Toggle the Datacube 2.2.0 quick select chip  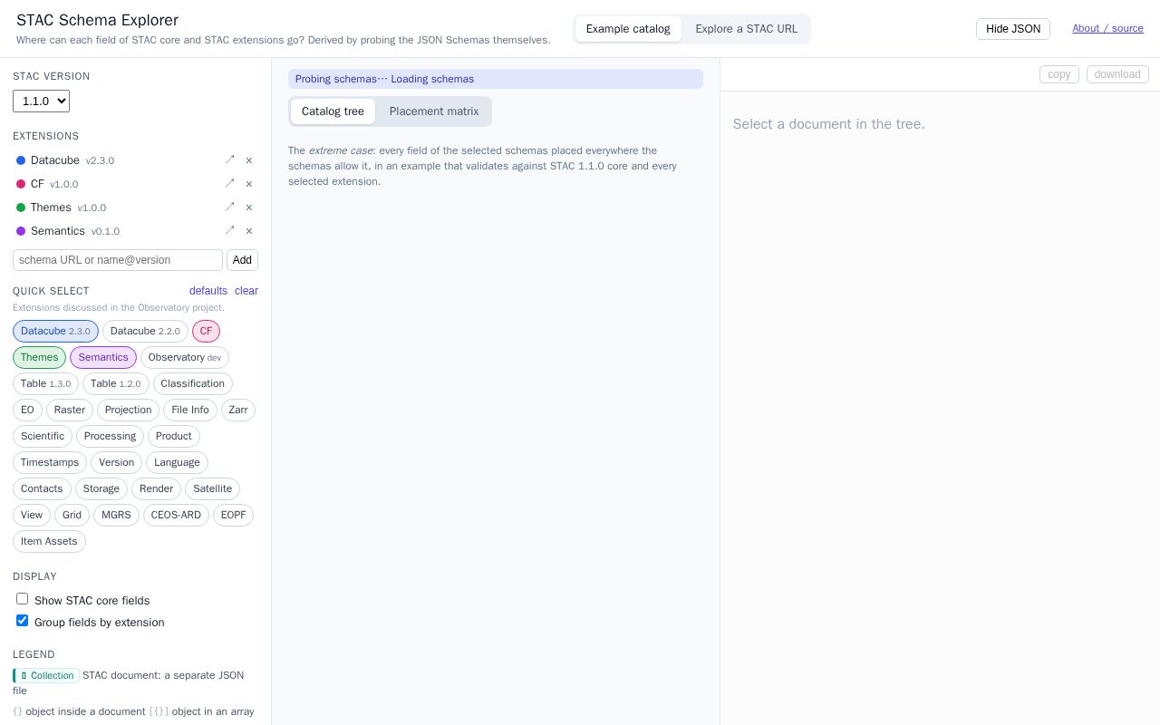point(145,331)
